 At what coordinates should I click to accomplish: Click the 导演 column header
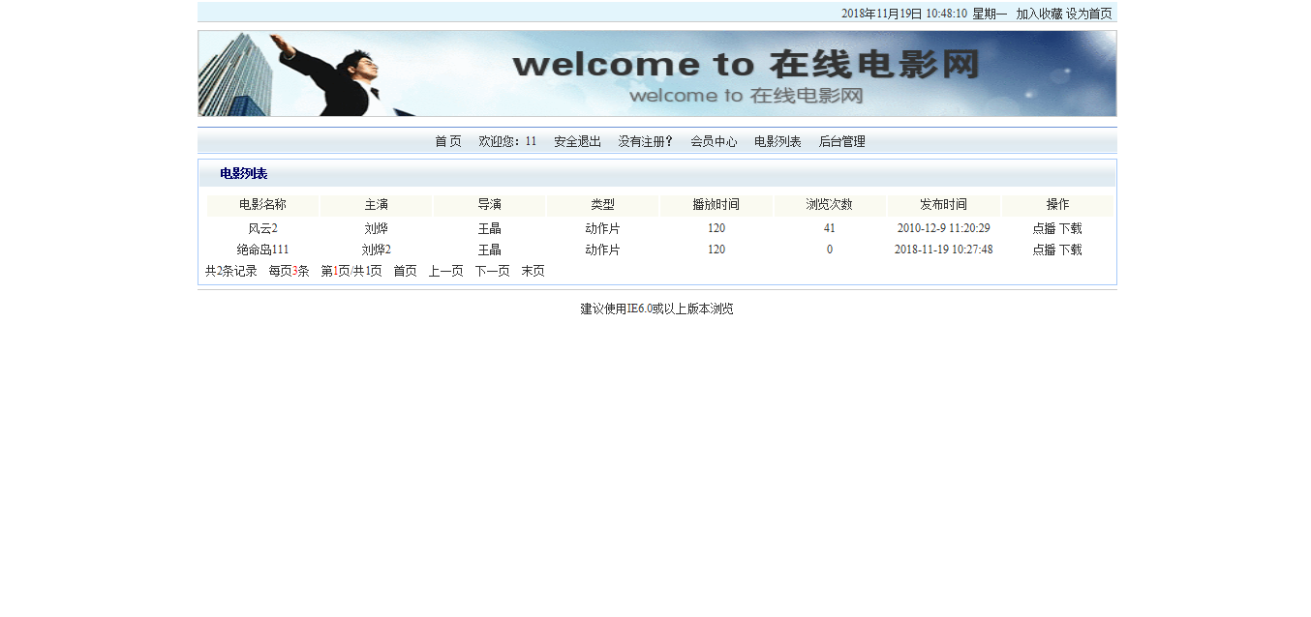click(x=490, y=205)
